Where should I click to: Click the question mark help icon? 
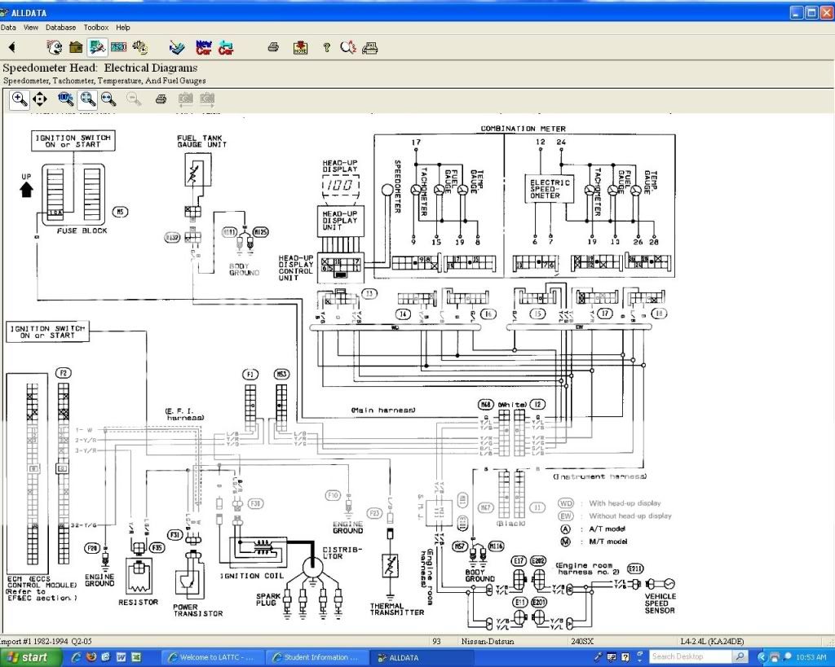[326, 47]
